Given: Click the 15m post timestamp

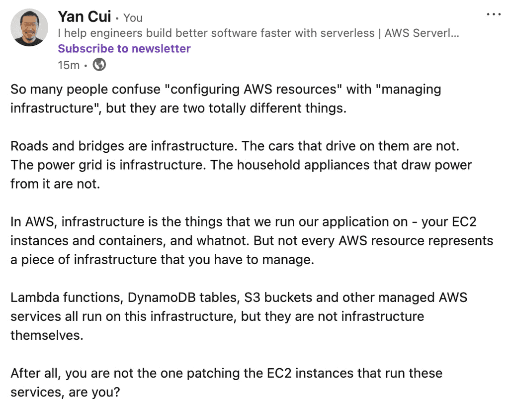Looking at the screenshot, I should (69, 65).
